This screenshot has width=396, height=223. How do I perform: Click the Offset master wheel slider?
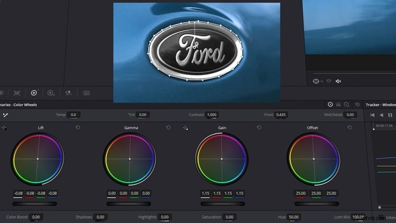(x=316, y=204)
